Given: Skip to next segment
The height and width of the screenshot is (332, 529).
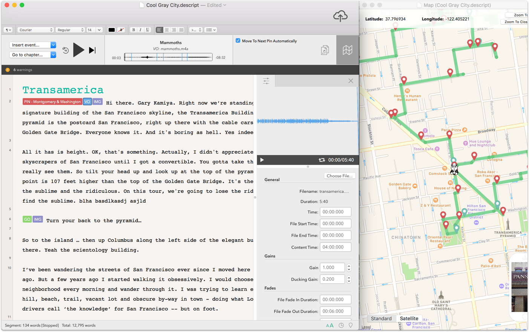Looking at the screenshot, I should (x=92, y=50).
